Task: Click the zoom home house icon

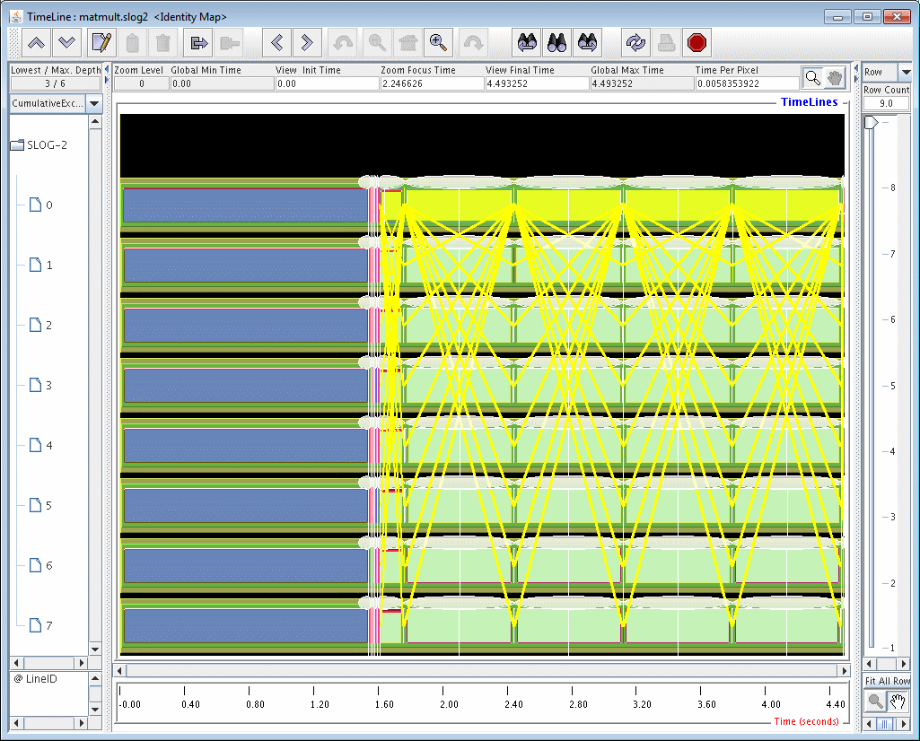Action: click(407, 43)
